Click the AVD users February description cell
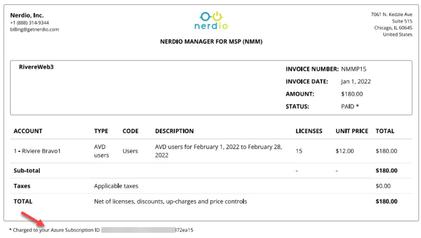The width and height of the screenshot is (421, 238). (218, 151)
